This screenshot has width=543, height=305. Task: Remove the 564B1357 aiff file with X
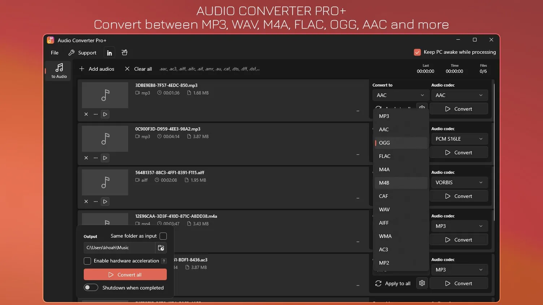[x=86, y=202]
